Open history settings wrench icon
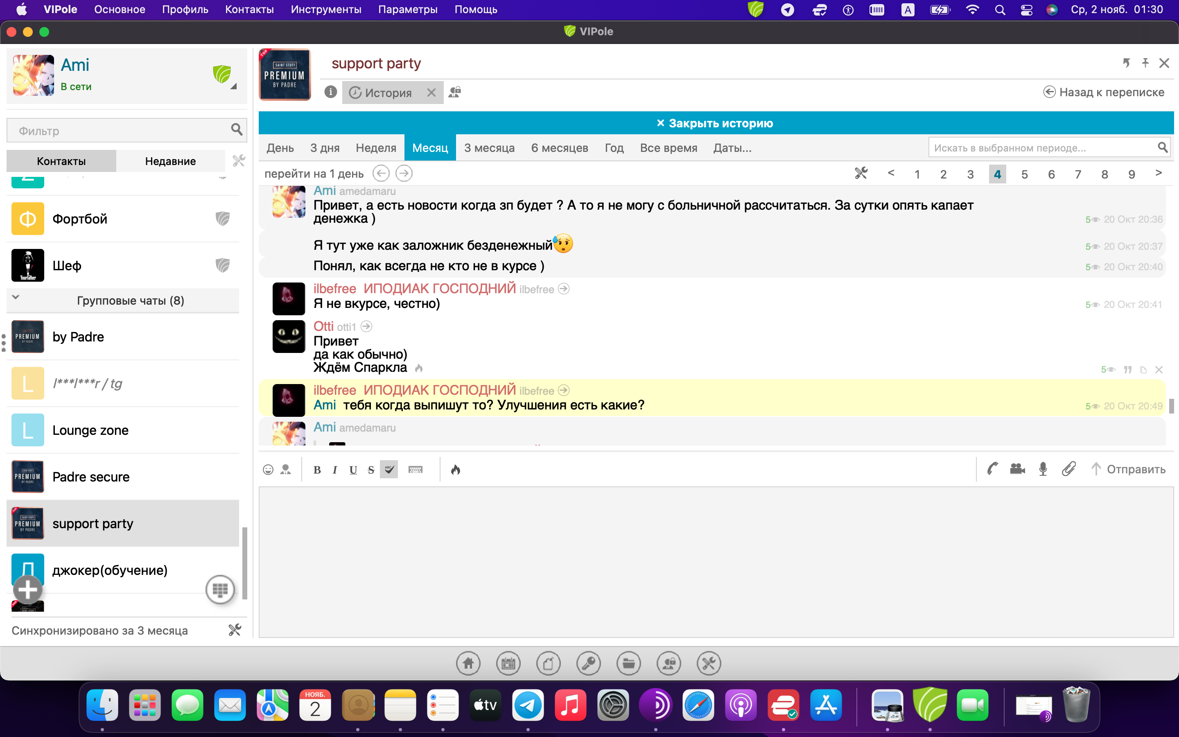Viewport: 1179px width, 737px height. [861, 173]
